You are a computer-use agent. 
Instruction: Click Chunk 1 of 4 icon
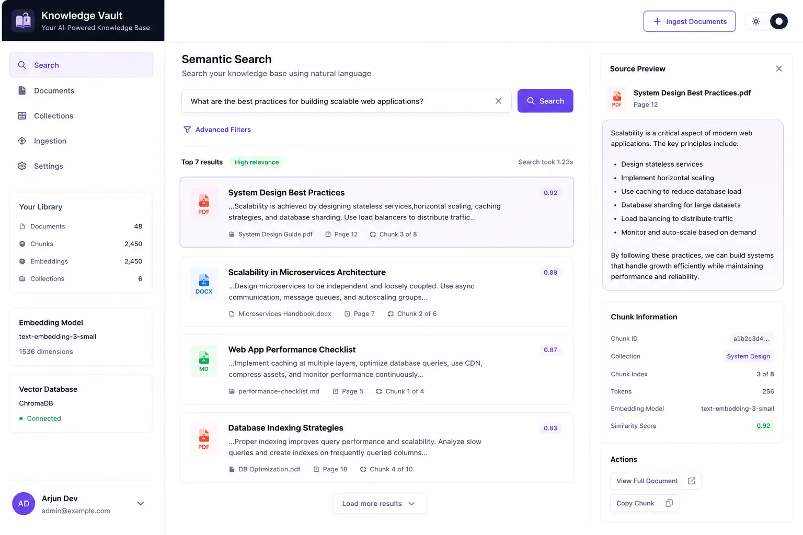tap(378, 391)
